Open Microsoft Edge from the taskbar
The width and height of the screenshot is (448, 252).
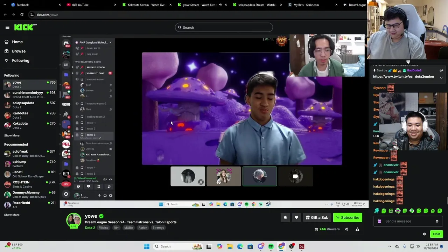(x=240, y=246)
